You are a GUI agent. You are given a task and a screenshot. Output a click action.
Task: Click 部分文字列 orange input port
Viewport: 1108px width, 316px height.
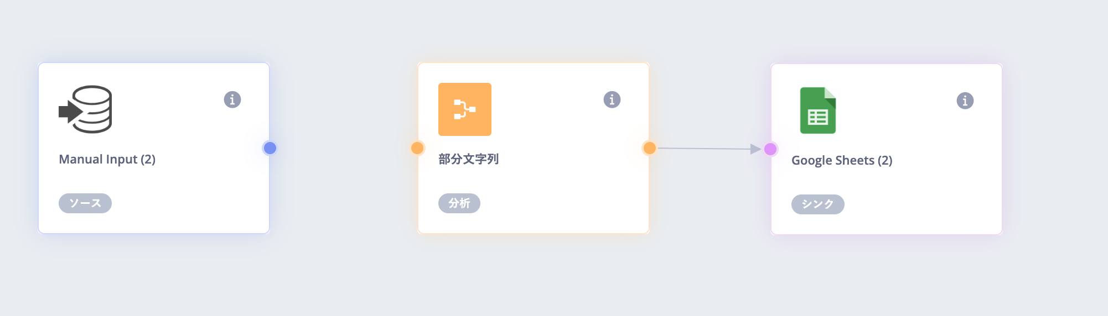click(417, 148)
